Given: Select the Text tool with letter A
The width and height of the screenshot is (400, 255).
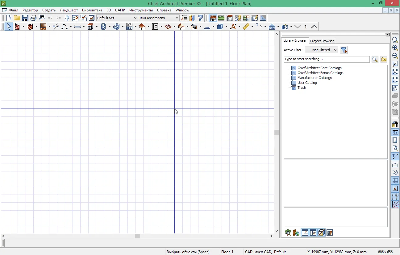Looking at the screenshot, I should [x=233, y=27].
